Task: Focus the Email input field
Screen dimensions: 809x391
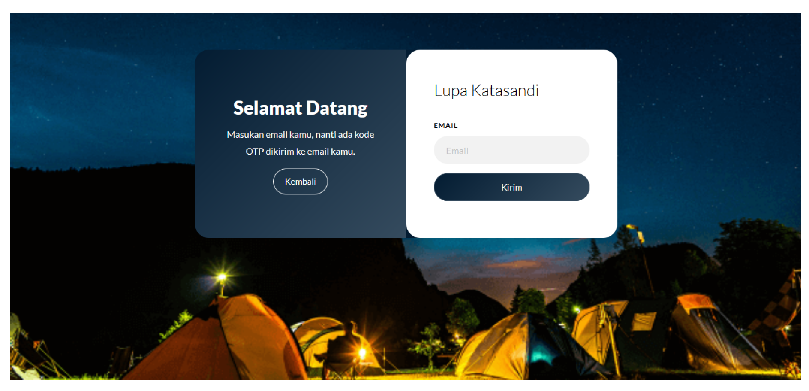Action: [511, 150]
